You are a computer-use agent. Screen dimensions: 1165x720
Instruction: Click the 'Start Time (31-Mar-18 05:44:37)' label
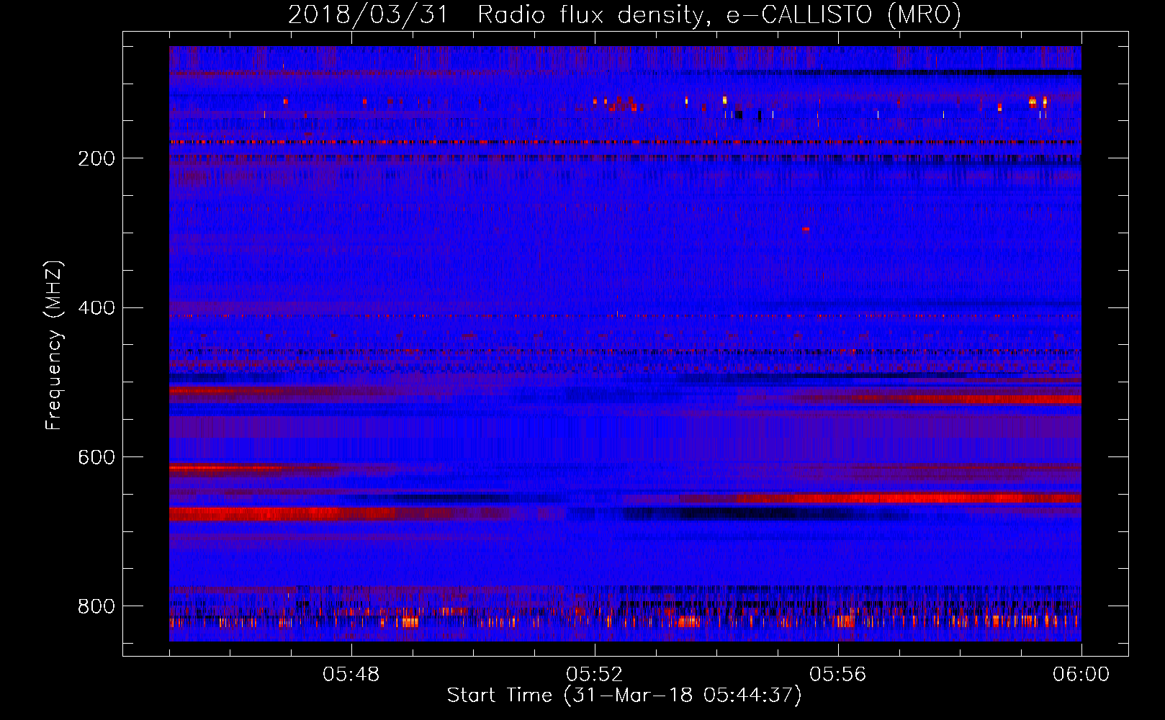point(624,696)
